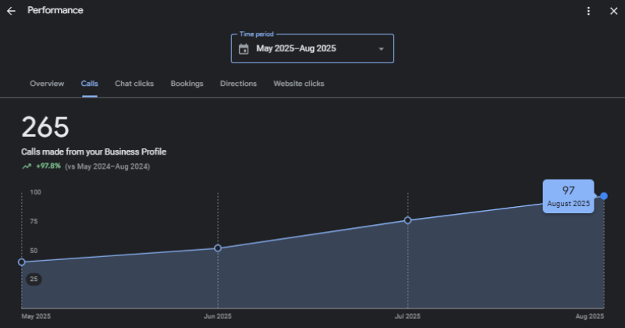Open the Chat clicks tab
The image size is (625, 328).
134,84
